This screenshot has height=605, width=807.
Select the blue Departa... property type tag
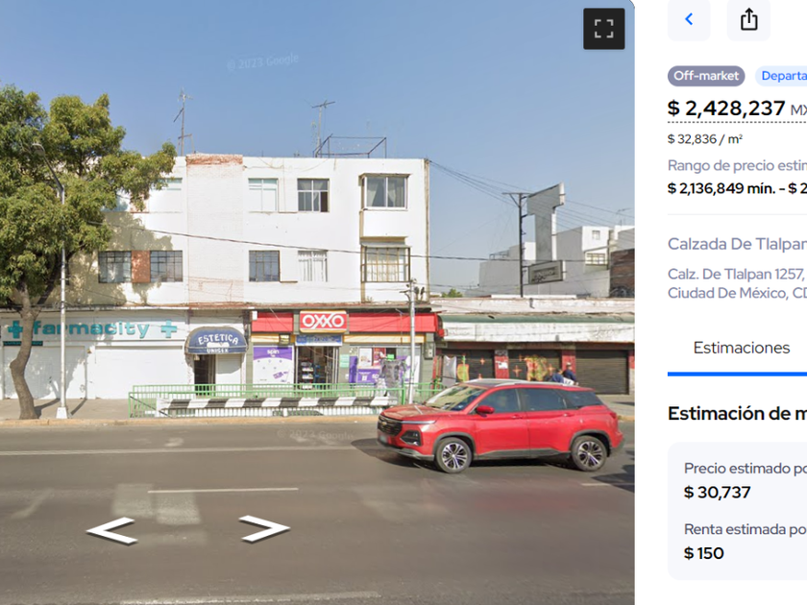pos(781,76)
